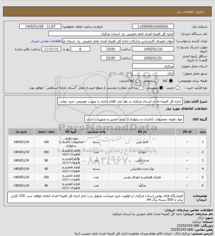
Task: Click the validity time field 23:00
Action: tap(110, 58)
